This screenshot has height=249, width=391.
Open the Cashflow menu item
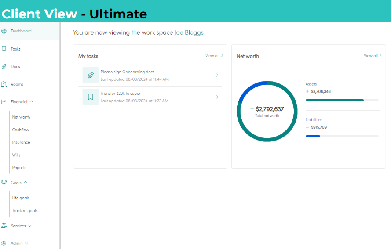[21, 130]
